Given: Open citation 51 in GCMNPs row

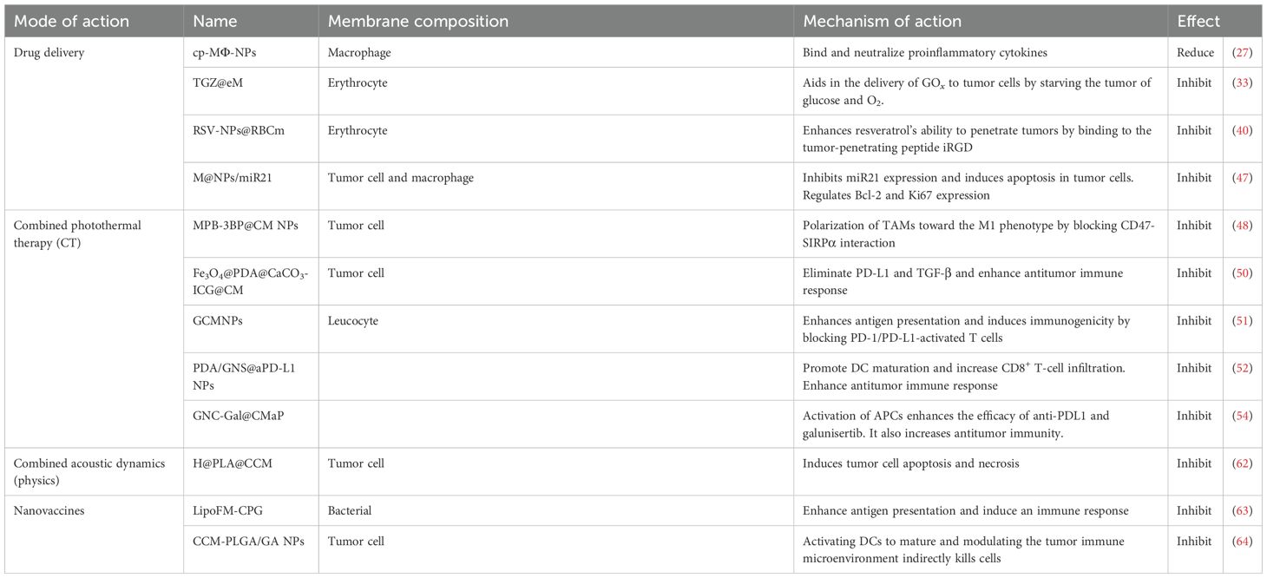Looking at the screenshot, I should click(x=1242, y=321).
